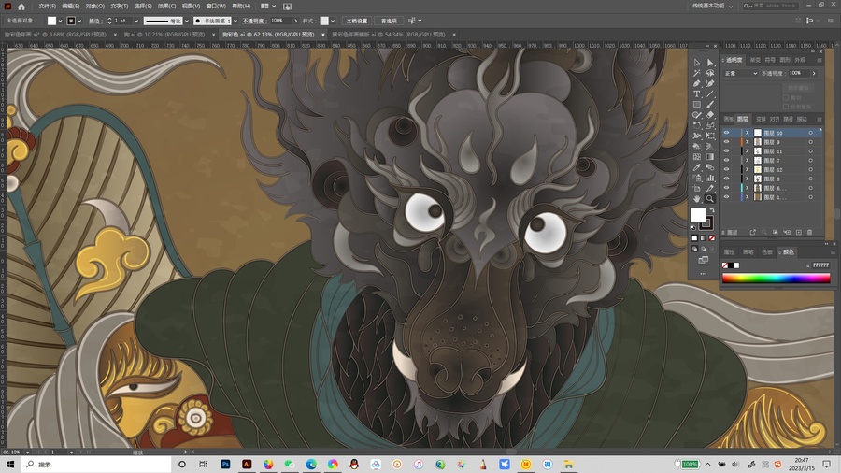Create new layer using Layers panel icon
The height and width of the screenshot is (473, 841).
point(799,232)
